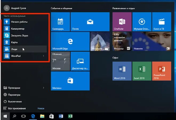Viewport: 176px width, 120px height.
Task: Open taskbar search magnifier
Action: tap(14, 116)
